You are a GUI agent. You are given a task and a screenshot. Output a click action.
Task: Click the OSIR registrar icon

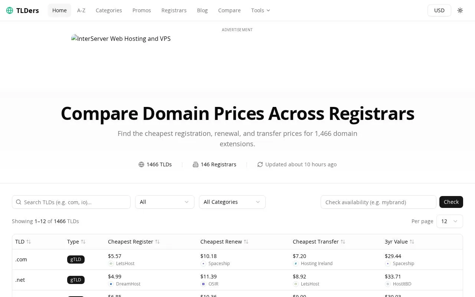click(203, 284)
